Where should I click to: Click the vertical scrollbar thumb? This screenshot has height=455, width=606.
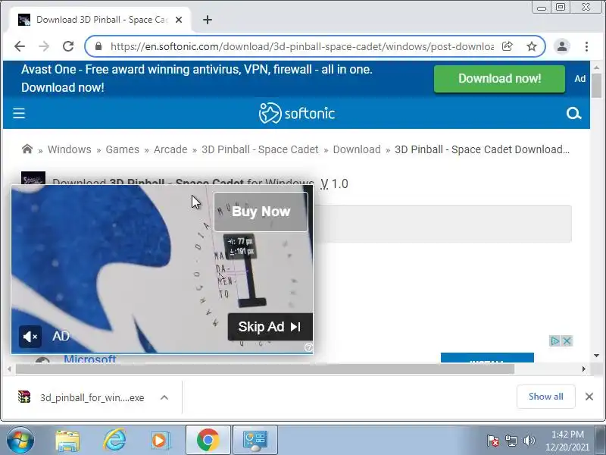(597, 86)
